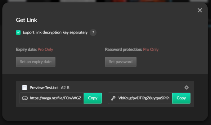Click the 'Export link decryption key separately' label

55,32
